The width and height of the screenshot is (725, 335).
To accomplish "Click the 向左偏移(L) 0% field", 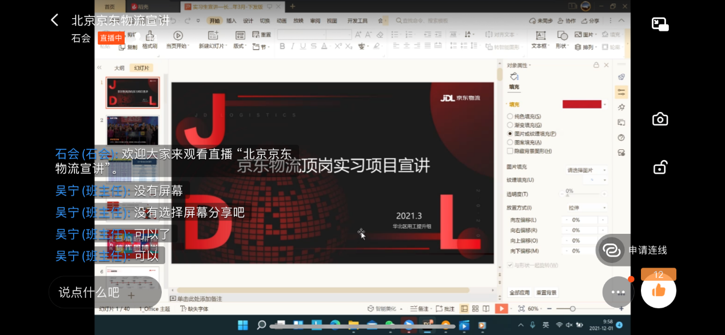I will pos(585,220).
